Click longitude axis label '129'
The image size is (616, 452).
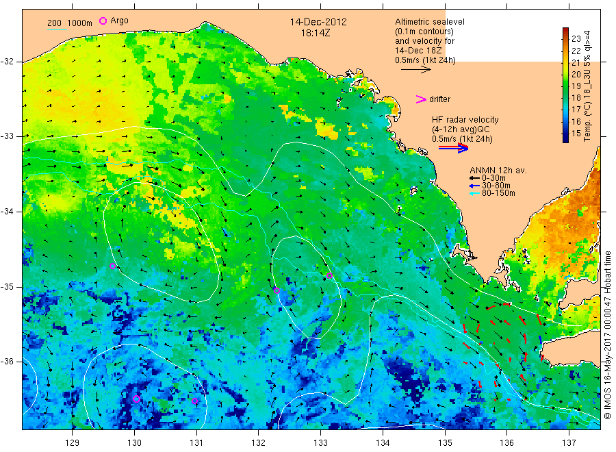[73, 442]
